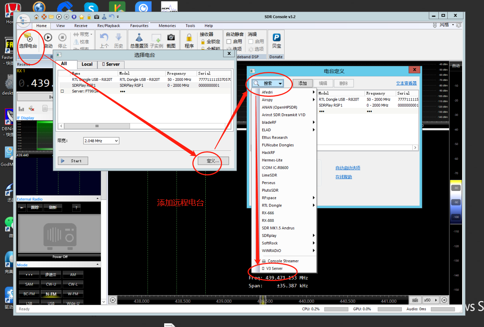
Task: Select the AM mode button
Action: [73, 275]
